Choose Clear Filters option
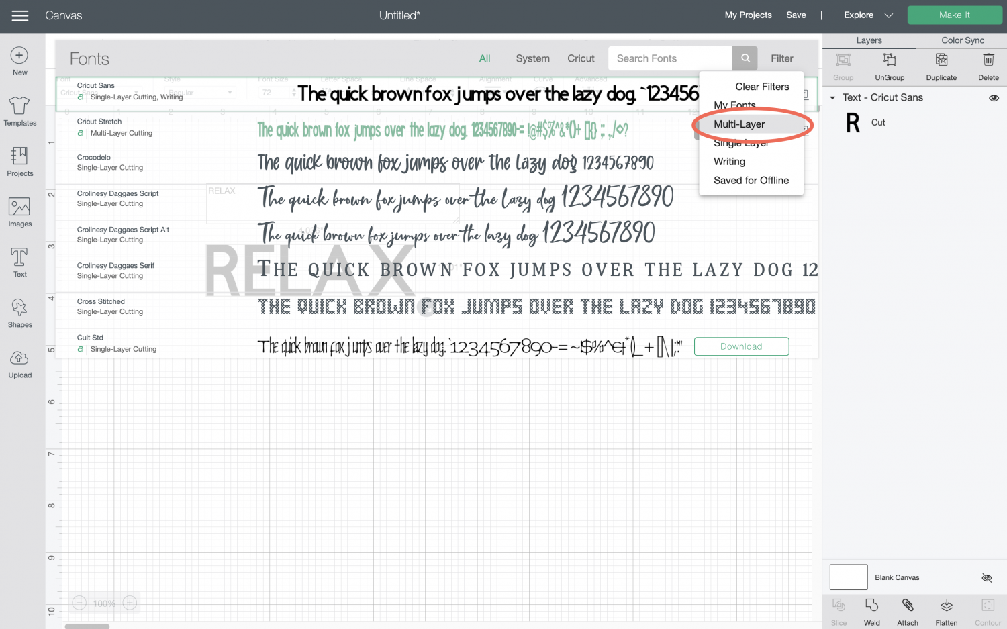Viewport: 1007px width, 629px height. click(x=762, y=87)
